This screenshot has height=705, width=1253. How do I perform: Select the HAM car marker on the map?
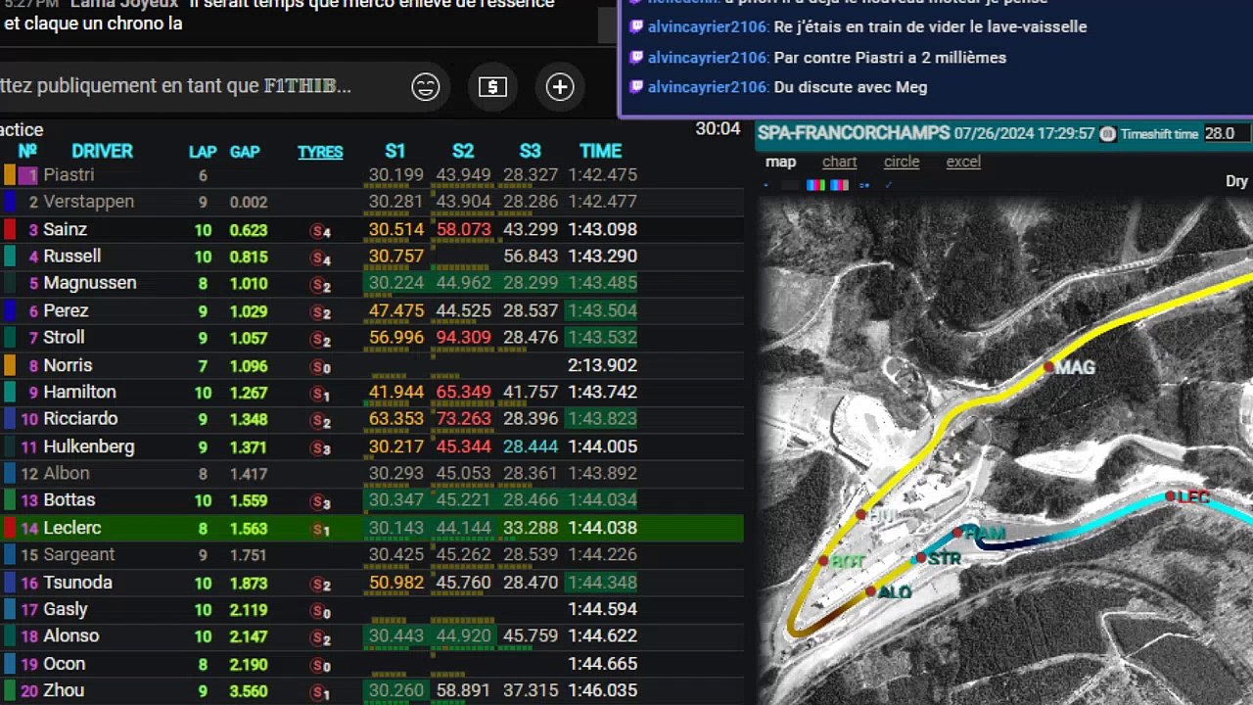957,533
